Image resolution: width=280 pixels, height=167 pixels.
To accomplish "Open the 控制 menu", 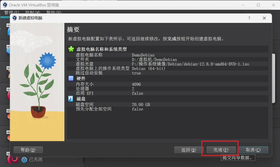I will pos(32,13).
